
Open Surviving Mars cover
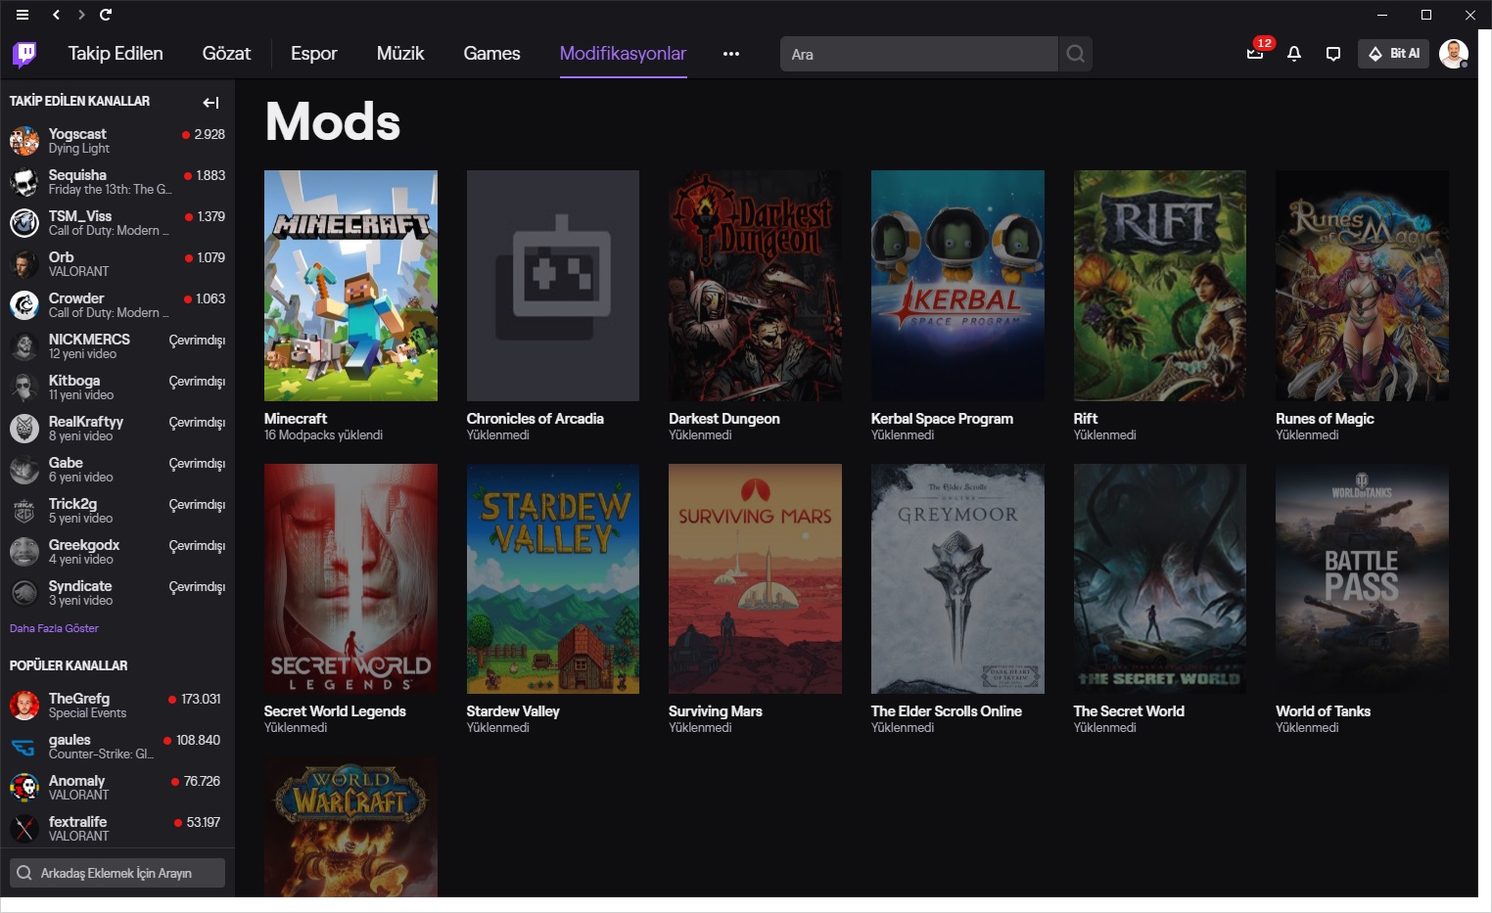click(x=755, y=578)
